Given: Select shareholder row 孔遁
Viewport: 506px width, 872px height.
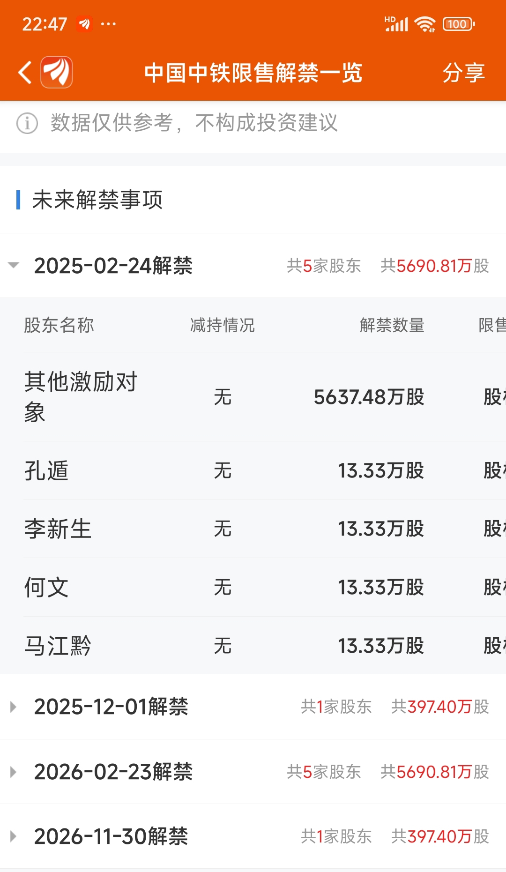Looking at the screenshot, I should point(253,470).
